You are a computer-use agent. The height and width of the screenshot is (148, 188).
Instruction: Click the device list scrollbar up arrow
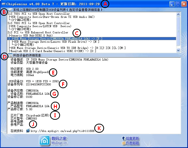[178, 14]
